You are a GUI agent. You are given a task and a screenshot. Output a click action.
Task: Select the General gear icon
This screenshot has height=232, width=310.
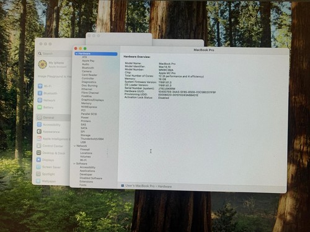tap(39, 118)
